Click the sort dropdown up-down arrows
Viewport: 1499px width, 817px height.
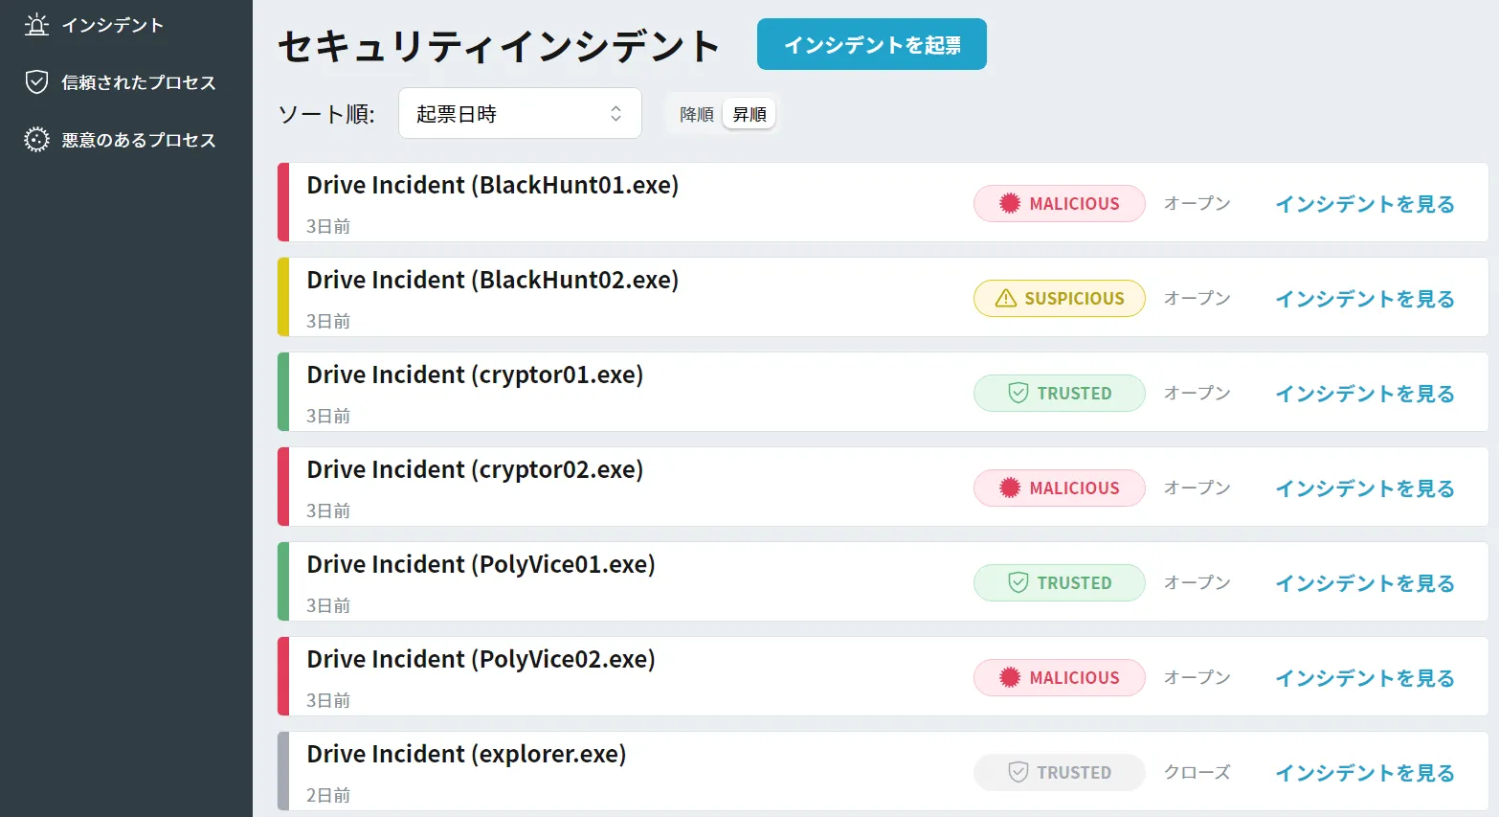point(615,114)
